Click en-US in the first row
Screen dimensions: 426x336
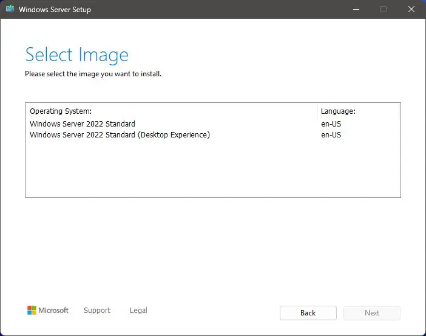click(331, 124)
